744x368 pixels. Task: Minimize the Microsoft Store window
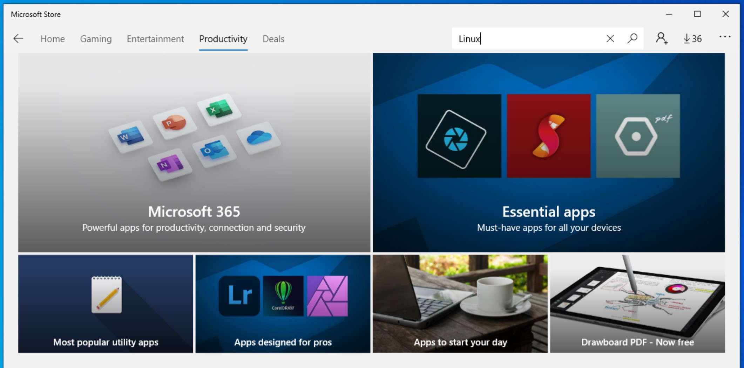click(669, 14)
